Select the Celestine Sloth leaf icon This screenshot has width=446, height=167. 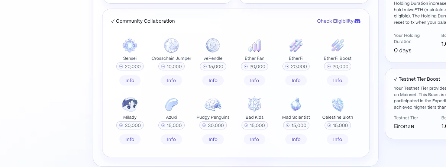click(x=337, y=105)
